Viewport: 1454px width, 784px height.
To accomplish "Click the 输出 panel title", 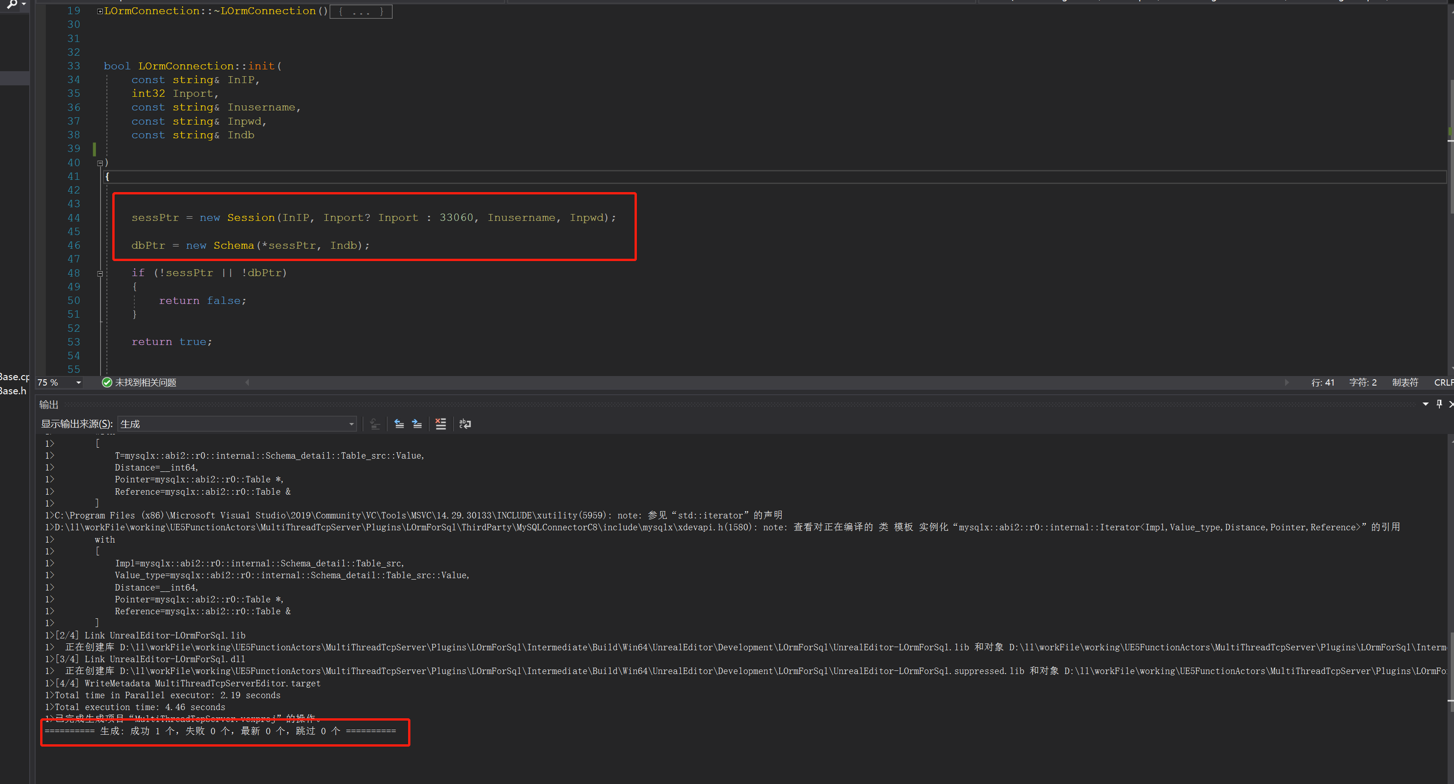I will 48,404.
